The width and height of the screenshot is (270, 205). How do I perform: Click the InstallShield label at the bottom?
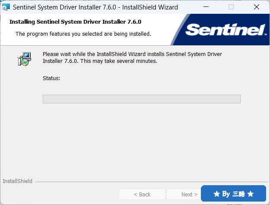[17, 181]
